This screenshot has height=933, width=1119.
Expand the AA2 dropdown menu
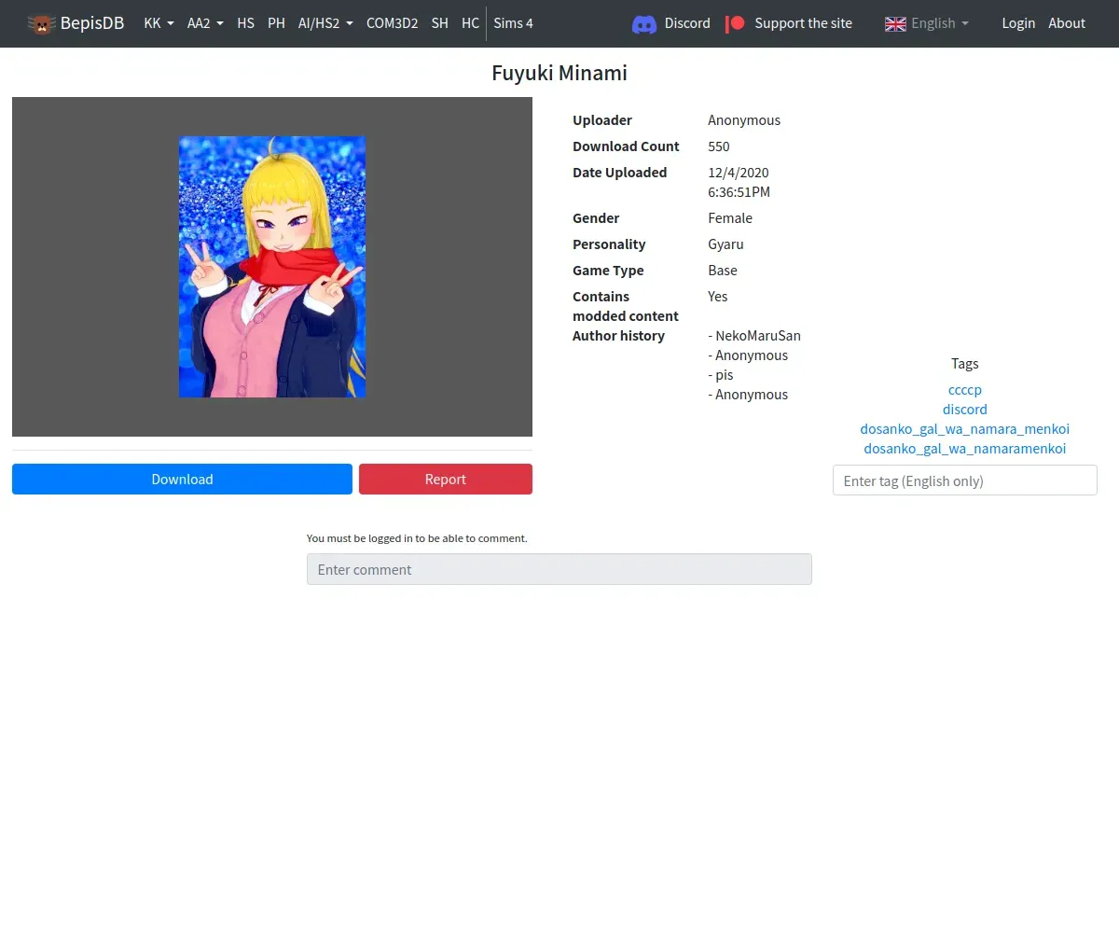[x=205, y=23]
